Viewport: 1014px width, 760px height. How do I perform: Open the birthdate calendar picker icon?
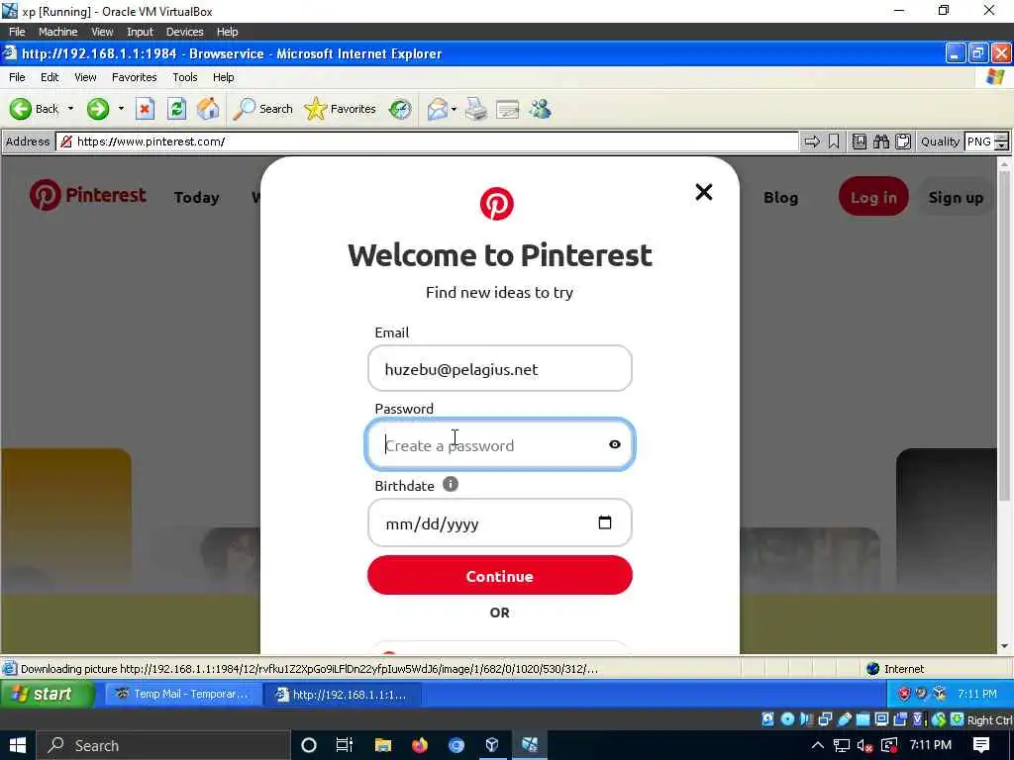tap(605, 522)
